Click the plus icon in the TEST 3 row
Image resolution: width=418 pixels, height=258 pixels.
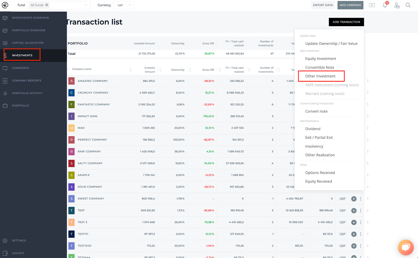[x=354, y=222]
